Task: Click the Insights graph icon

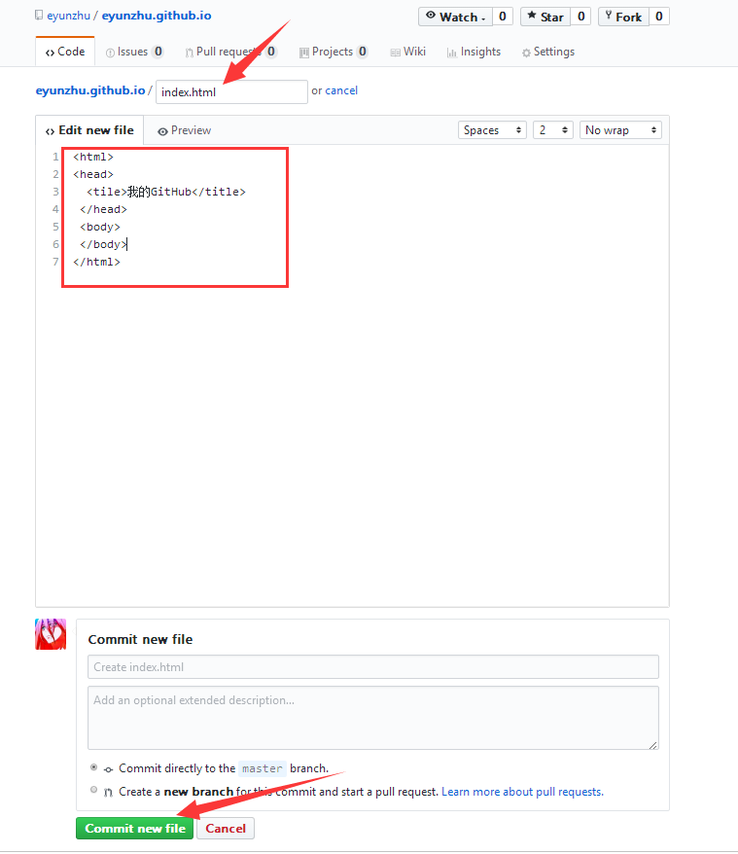Action: pos(451,53)
